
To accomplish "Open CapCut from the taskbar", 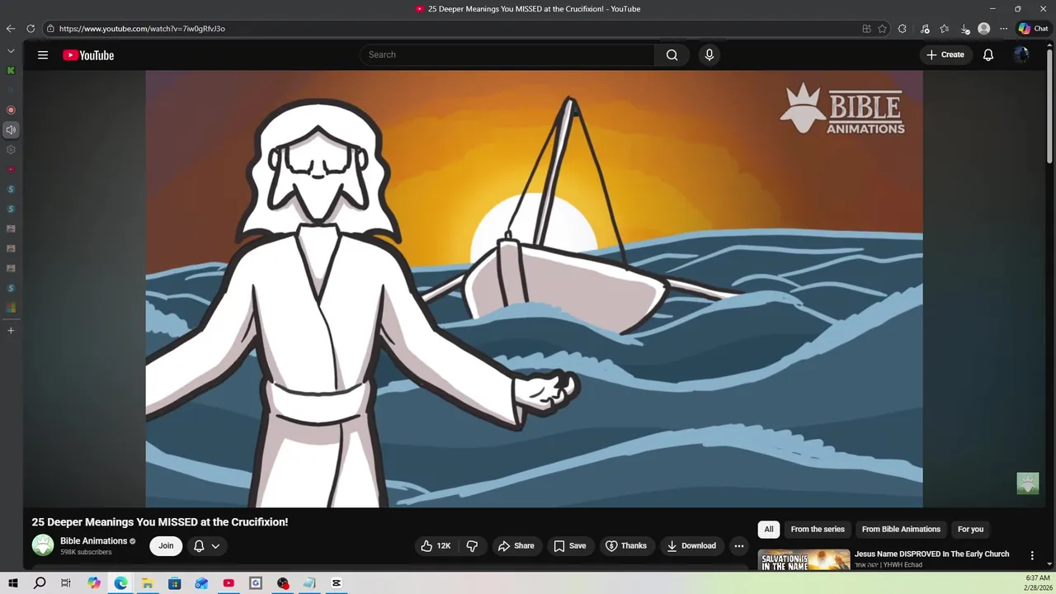I will coord(337,583).
